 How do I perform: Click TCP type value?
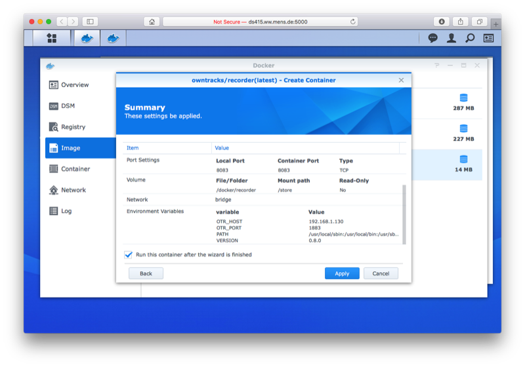click(x=344, y=170)
